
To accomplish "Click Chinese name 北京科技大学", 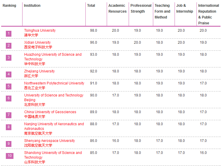I will coord(35,105).
